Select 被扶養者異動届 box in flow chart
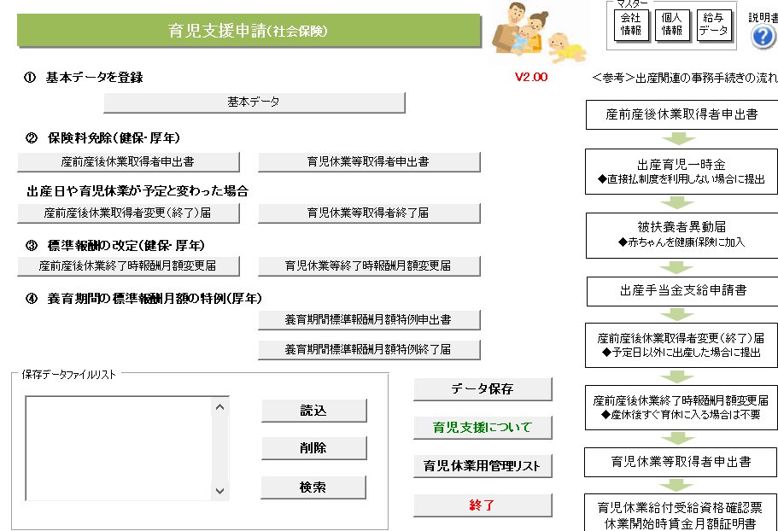 [681, 236]
